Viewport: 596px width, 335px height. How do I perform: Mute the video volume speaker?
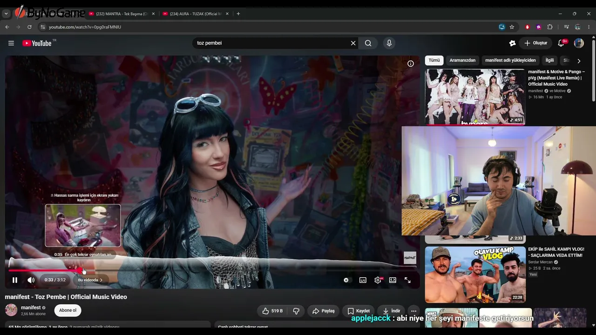pyautogui.click(x=31, y=280)
